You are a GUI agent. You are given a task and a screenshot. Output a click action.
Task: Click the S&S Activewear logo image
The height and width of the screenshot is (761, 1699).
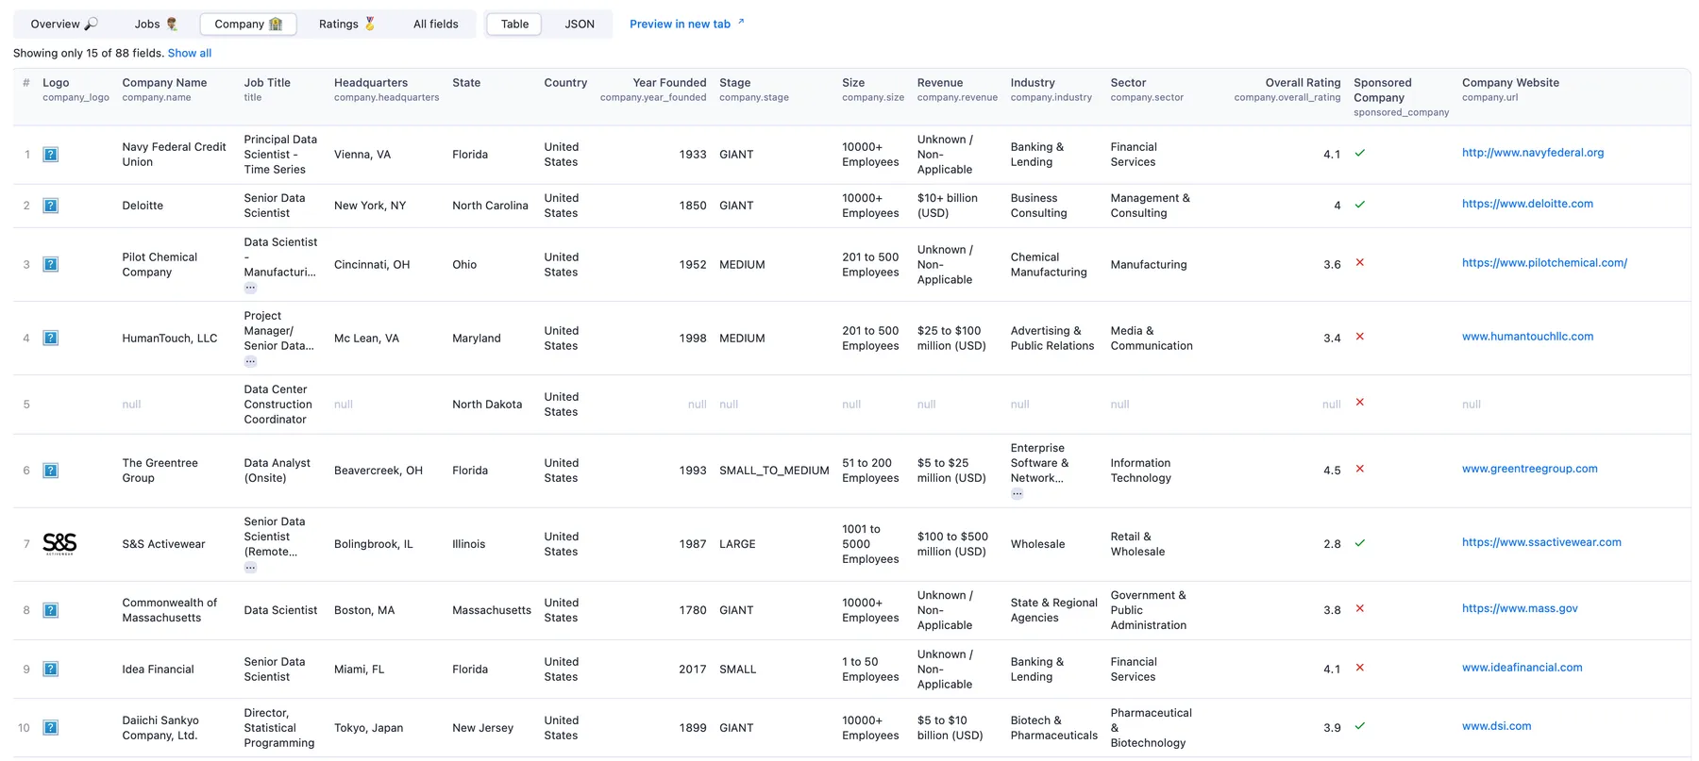(x=59, y=543)
